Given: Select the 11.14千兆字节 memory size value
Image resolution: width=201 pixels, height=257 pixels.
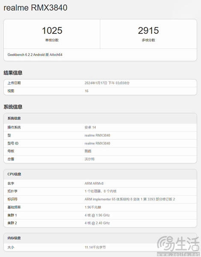Looking at the screenshot, I should (95, 247).
